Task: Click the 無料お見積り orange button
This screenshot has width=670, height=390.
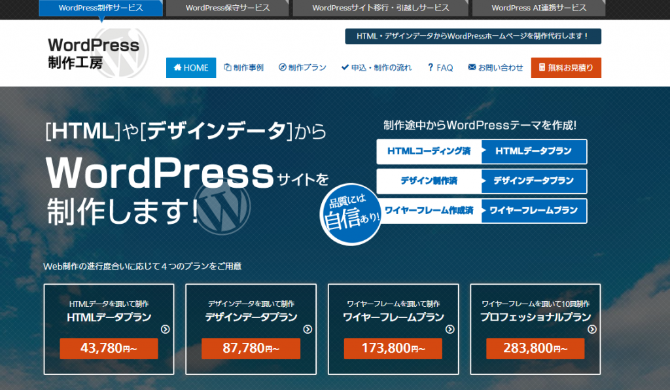Action: tap(566, 67)
